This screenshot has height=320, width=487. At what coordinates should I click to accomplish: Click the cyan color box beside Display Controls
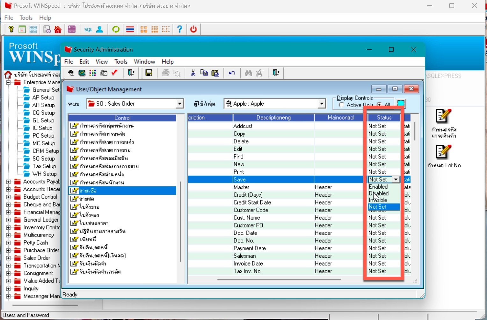401,104
